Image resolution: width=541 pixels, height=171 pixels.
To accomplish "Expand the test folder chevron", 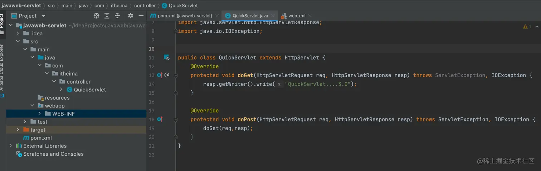I will click(25, 122).
